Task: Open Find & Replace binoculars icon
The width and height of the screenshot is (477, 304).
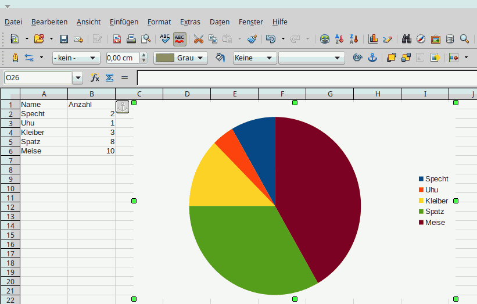Action: pos(407,39)
